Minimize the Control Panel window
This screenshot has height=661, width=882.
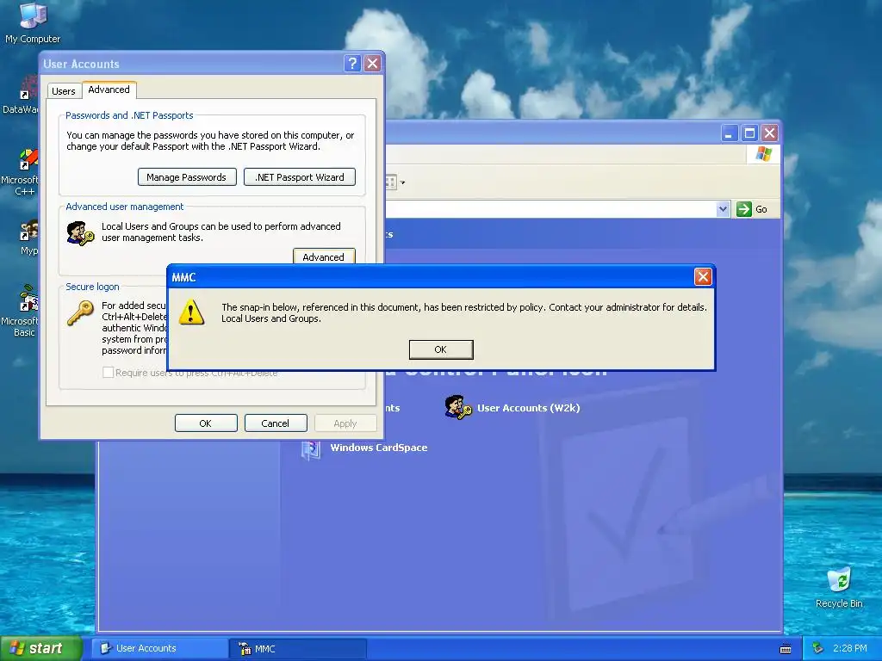[x=729, y=133]
